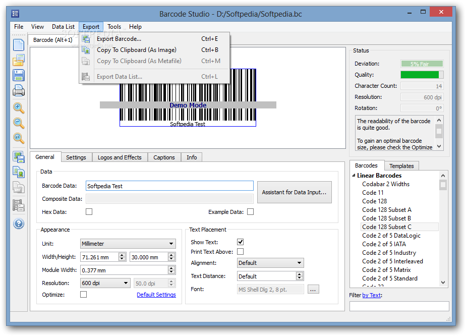This screenshot has height=336, width=466.
Task: Click the Export Barcode sidebar icon
Action: [x=19, y=157]
